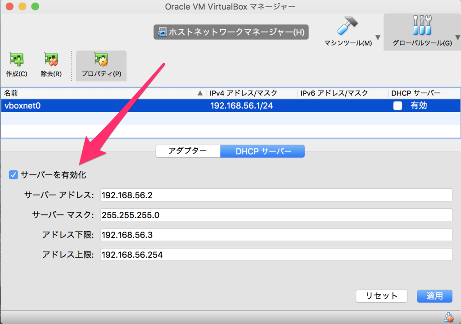Click the サーバー マスク input field
This screenshot has height=324, width=461.
click(276, 215)
